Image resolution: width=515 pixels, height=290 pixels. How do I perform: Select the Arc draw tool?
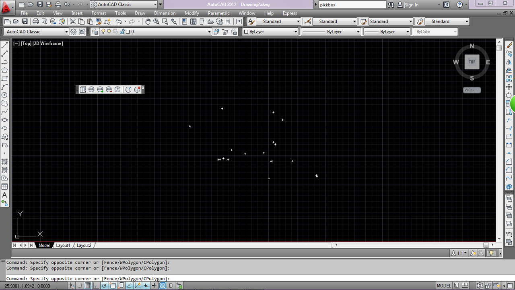[5, 87]
